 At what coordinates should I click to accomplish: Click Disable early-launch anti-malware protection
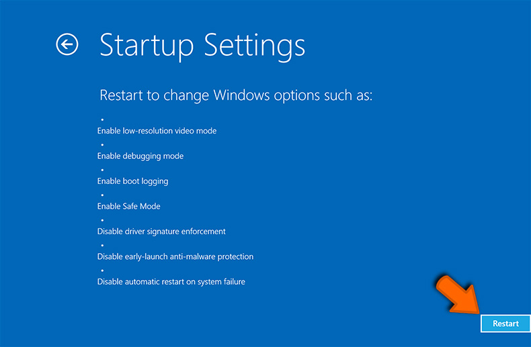(175, 256)
